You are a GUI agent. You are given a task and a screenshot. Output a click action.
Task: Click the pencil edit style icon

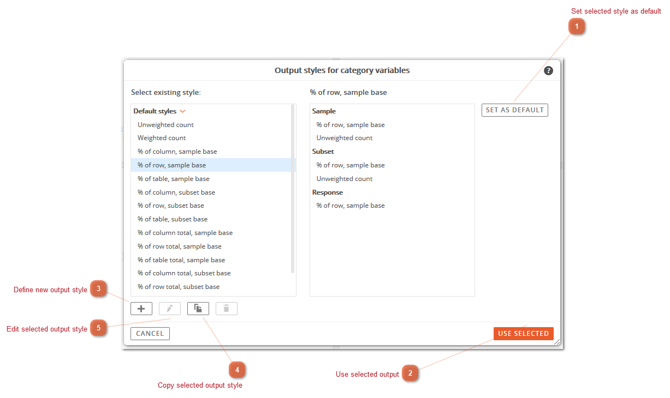tap(170, 309)
